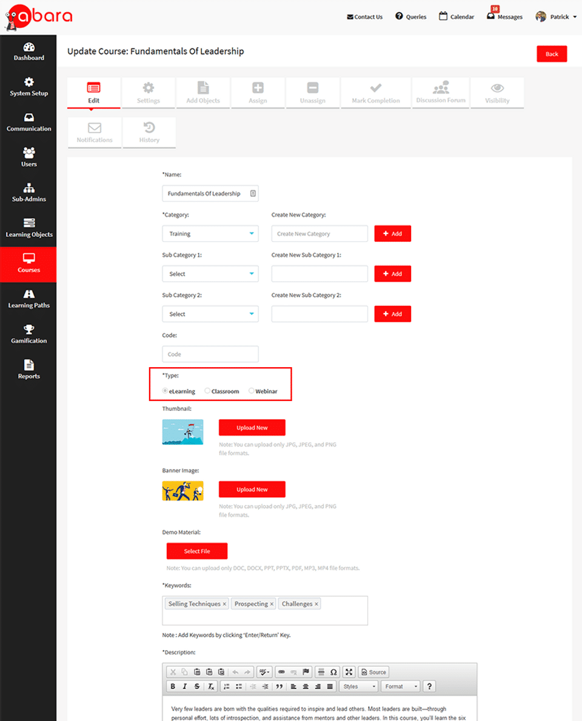
Task: Click Italic in the description editor
Action: click(184, 686)
